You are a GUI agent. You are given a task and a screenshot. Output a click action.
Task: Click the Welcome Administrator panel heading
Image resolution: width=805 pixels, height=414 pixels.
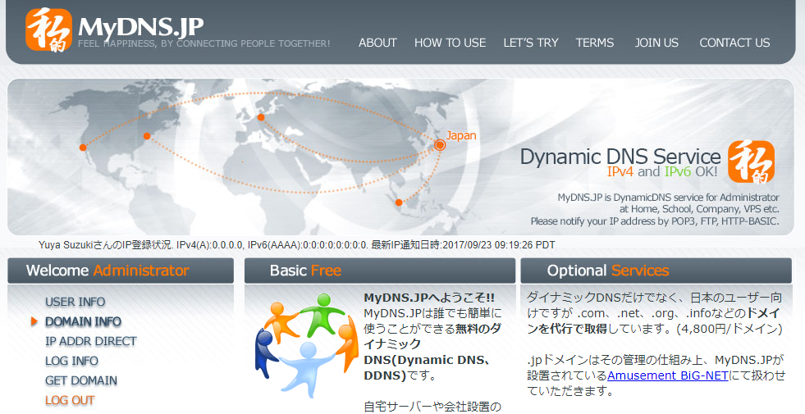(121, 271)
